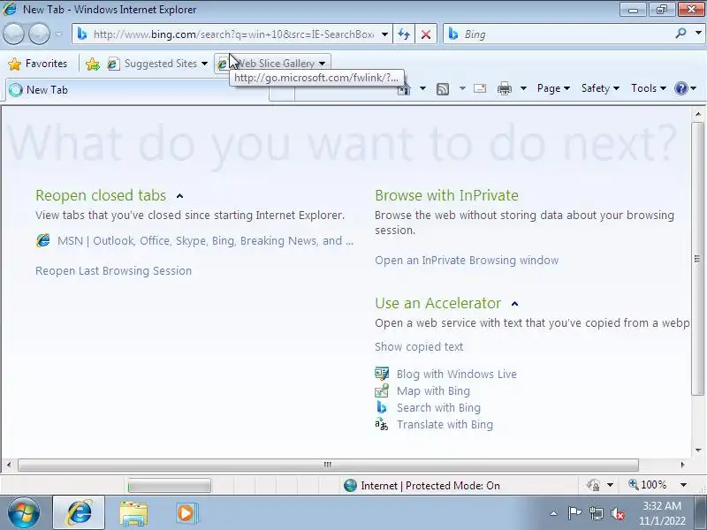This screenshot has height=530, width=707.
Task: Select Map with Bing accelerator
Action: 433,390
